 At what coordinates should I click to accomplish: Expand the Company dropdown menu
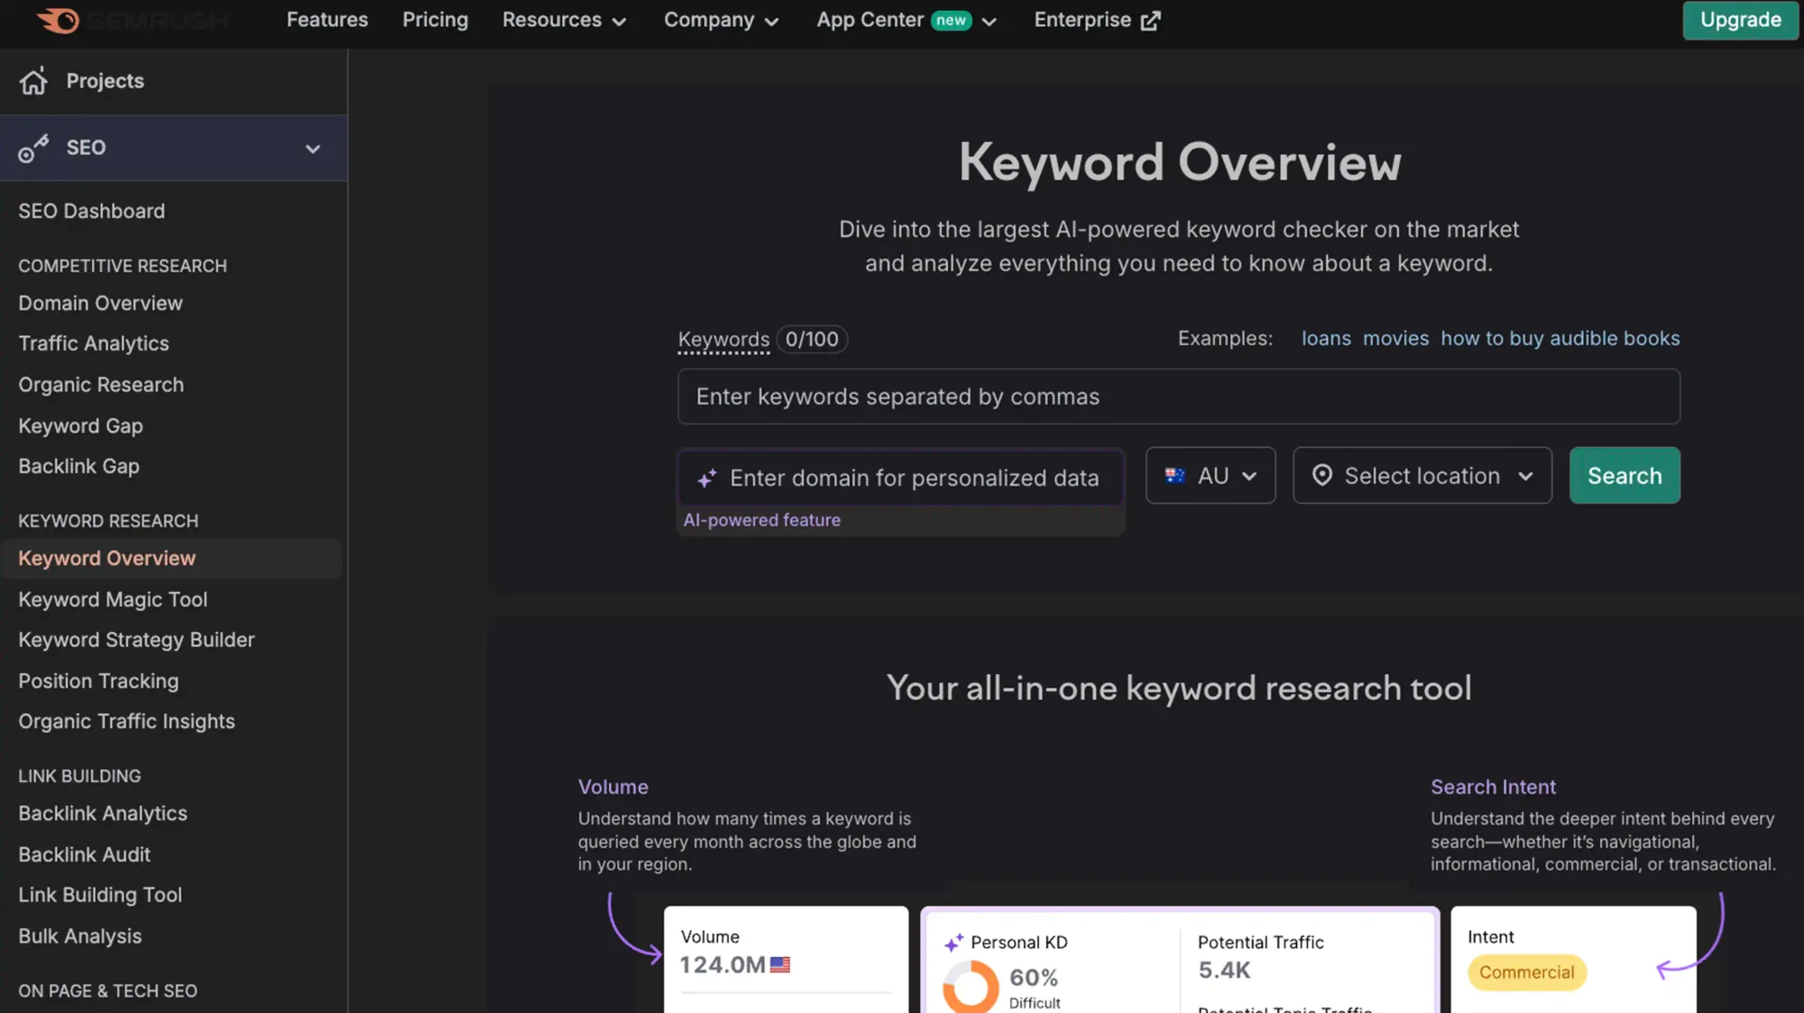point(721,20)
